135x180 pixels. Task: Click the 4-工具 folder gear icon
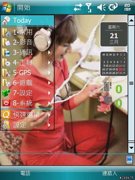pyautogui.click(x=6, y=62)
